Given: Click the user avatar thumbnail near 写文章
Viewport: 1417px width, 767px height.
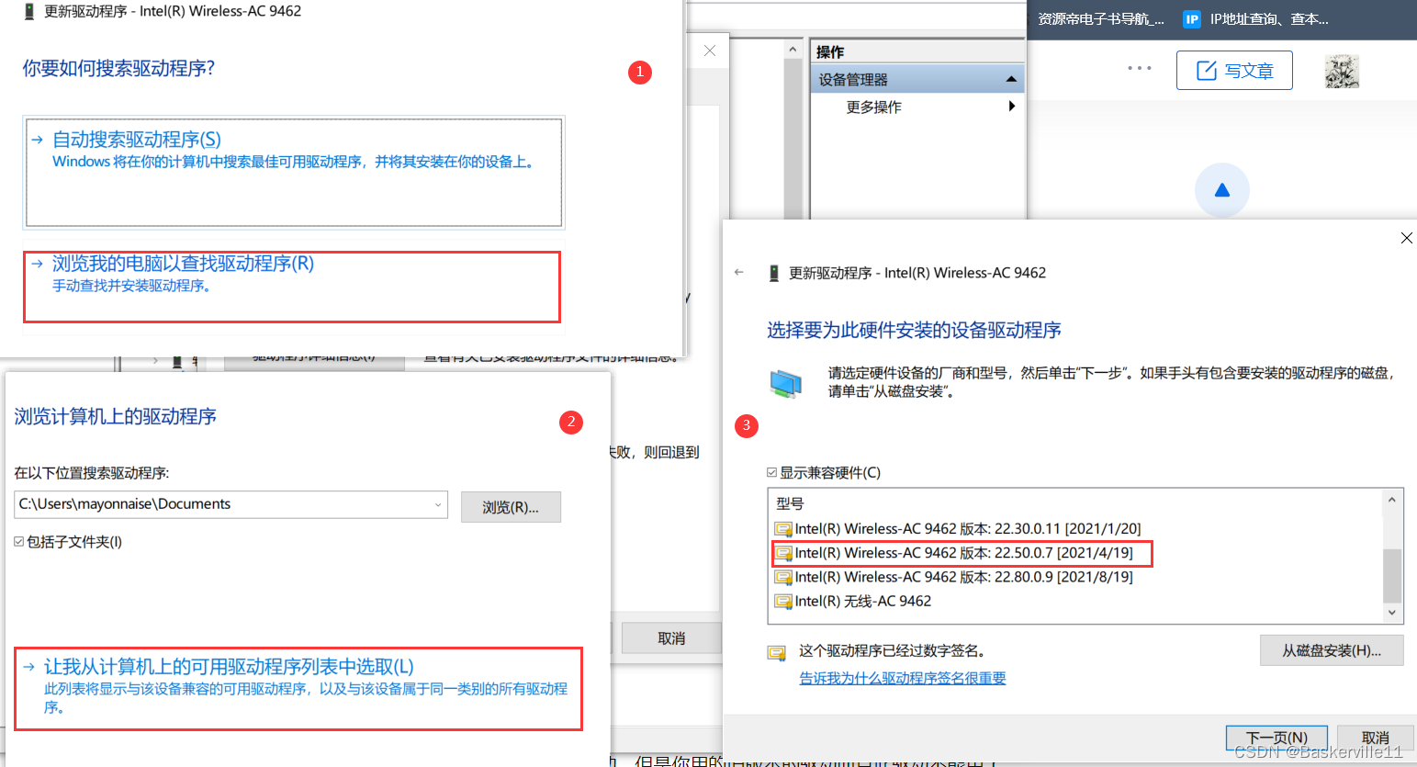Looking at the screenshot, I should click(1342, 70).
